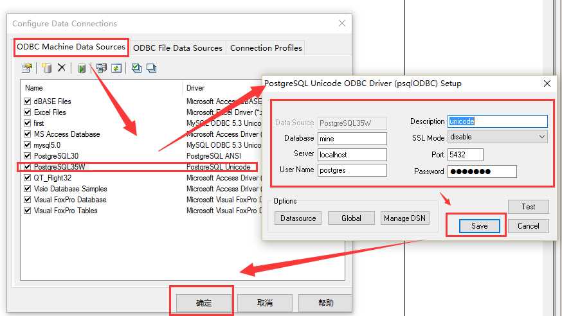Select the 'QT_Flight32' data source name
The image size is (562, 316).
(x=52, y=177)
